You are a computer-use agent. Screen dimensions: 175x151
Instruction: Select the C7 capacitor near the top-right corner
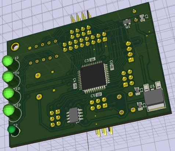[142, 18]
